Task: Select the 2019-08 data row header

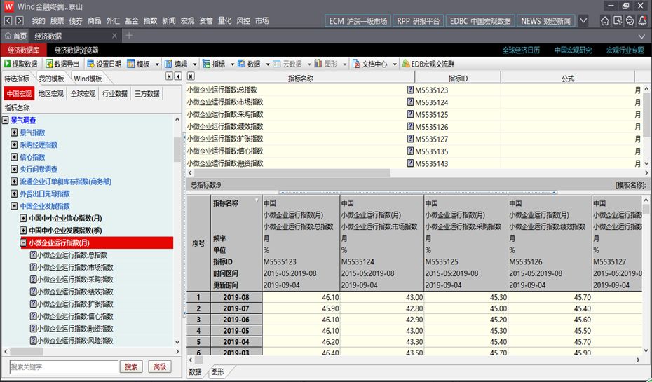Action: (236, 297)
